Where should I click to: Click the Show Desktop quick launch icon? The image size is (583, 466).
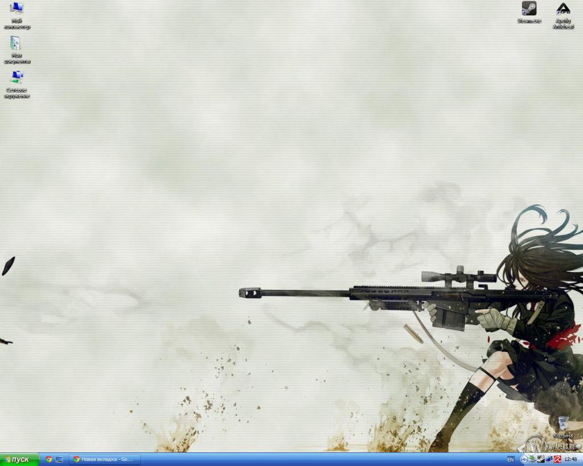pyautogui.click(x=59, y=459)
